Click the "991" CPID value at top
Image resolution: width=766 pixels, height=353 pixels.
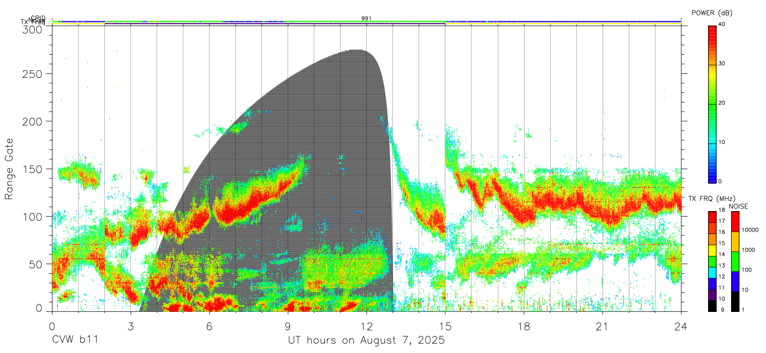tap(366, 19)
